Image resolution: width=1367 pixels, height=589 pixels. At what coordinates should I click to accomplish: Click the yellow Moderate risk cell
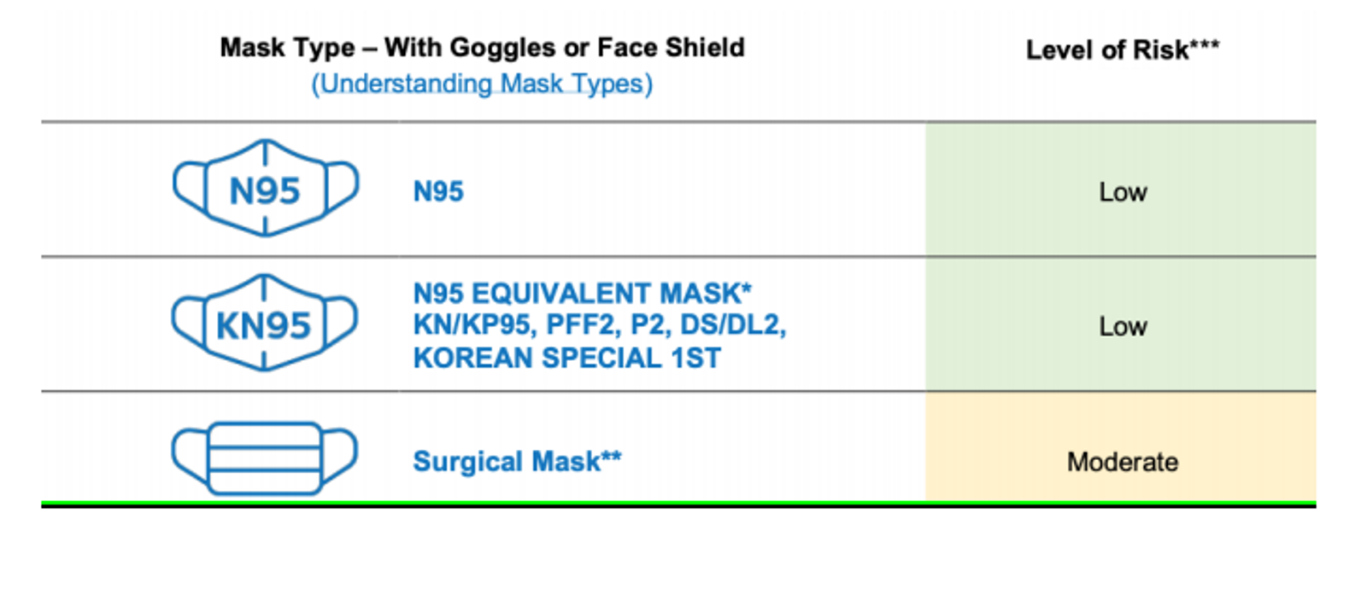coord(1122,462)
